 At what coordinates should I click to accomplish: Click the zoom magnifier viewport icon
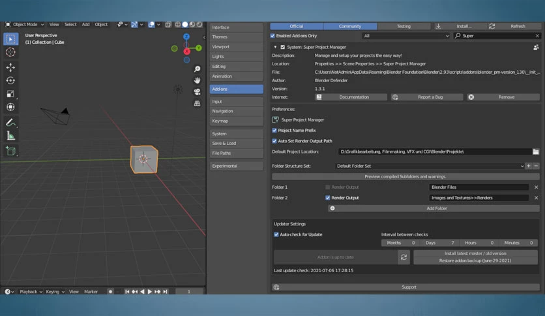pos(197,69)
